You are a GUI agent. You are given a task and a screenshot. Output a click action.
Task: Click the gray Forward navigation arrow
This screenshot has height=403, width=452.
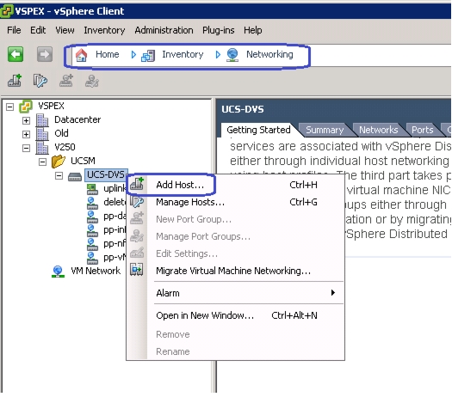pos(45,54)
